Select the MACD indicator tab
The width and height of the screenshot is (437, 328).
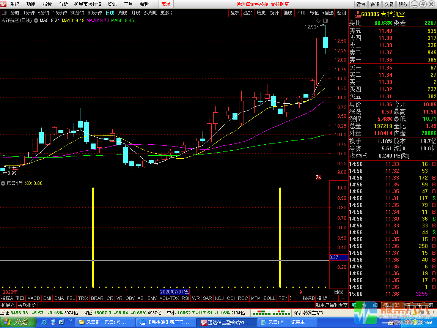[34, 298]
